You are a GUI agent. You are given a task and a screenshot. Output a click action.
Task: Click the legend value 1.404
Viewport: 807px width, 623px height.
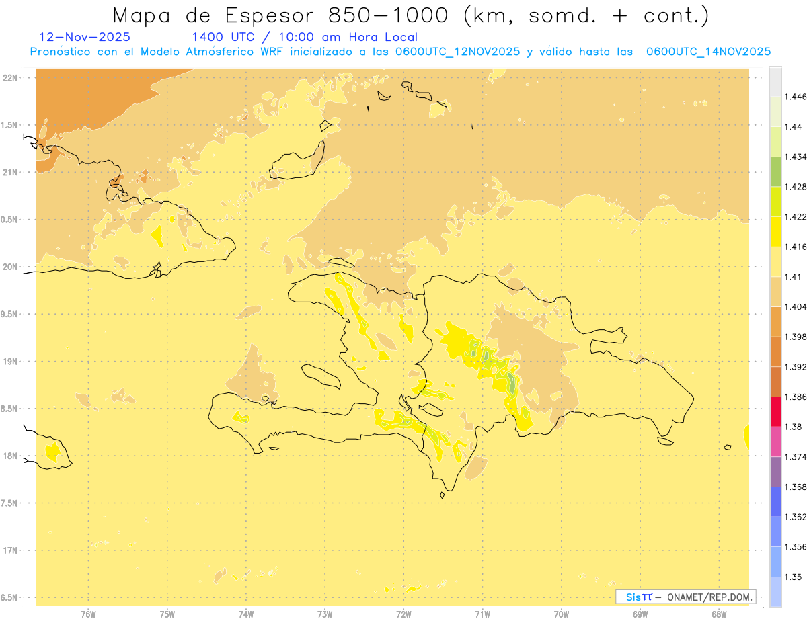[x=796, y=306]
